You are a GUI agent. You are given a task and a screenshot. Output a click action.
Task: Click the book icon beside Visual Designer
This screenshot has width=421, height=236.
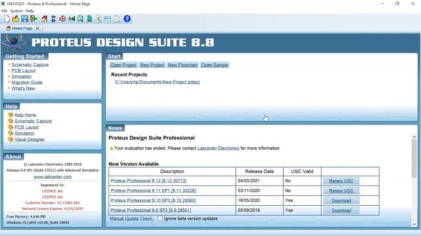tap(11, 139)
